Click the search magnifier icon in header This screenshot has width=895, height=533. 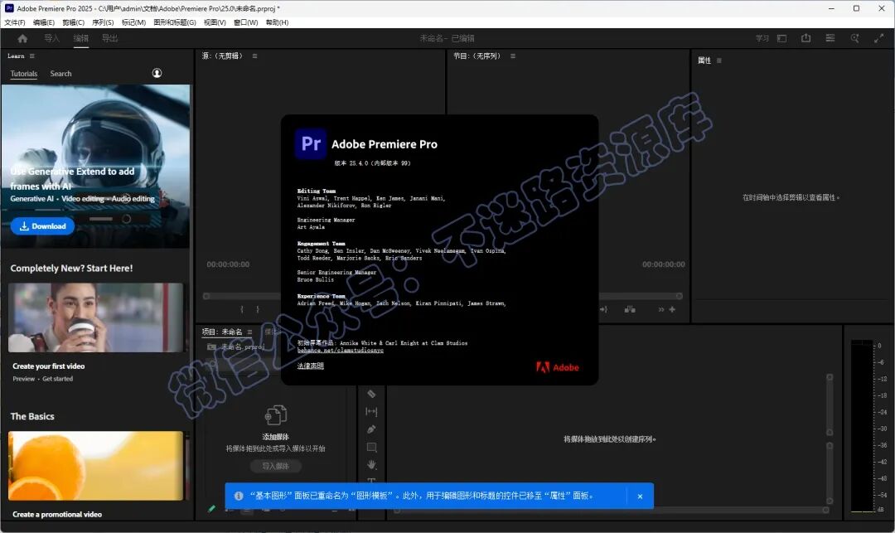(x=854, y=38)
